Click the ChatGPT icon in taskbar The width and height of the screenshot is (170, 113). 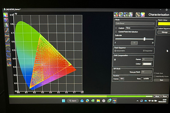coord(104,101)
